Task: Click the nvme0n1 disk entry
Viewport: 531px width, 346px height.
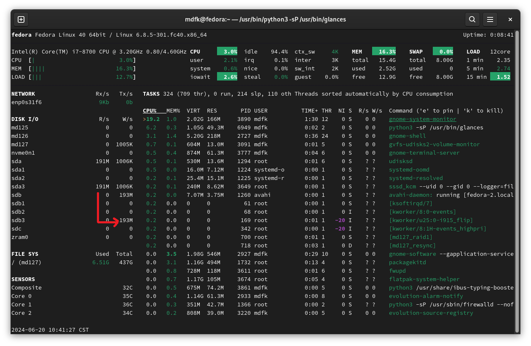Action: pyautogui.click(x=23, y=153)
